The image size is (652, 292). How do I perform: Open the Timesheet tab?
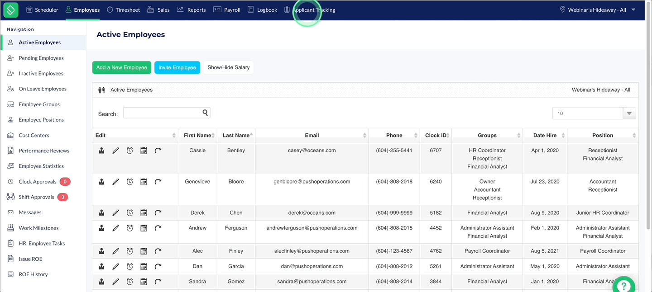pos(123,10)
